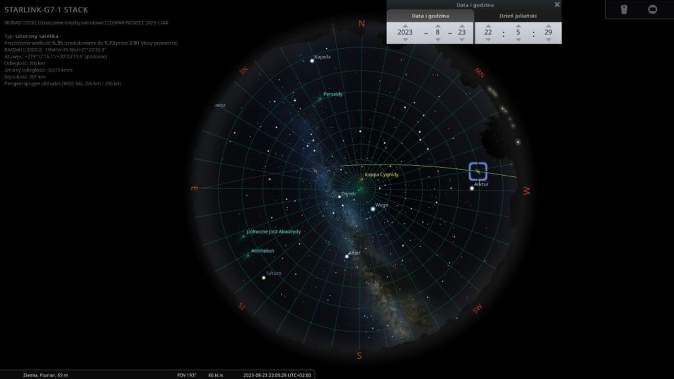This screenshot has width=674, height=379.
Task: Click the kappa Cygnidy radiant marker
Action: pos(361,180)
